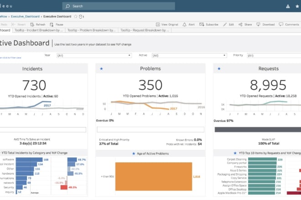This screenshot has height=200, width=301.
Task: Click the star icon in top header
Action: pyautogui.click(x=297, y=6)
